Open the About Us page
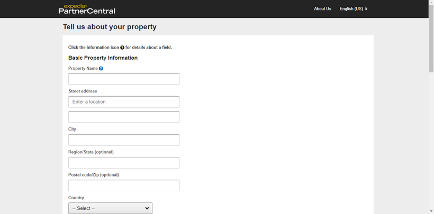Viewport: 434px width, 214px height. click(322, 9)
